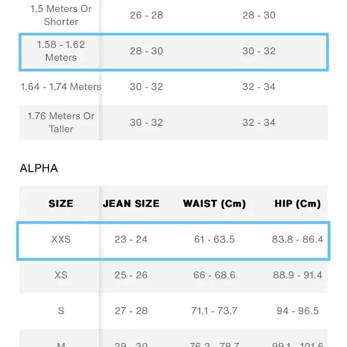347x347 pixels.
Task: Click the SIZE column header
Action: [x=61, y=204]
